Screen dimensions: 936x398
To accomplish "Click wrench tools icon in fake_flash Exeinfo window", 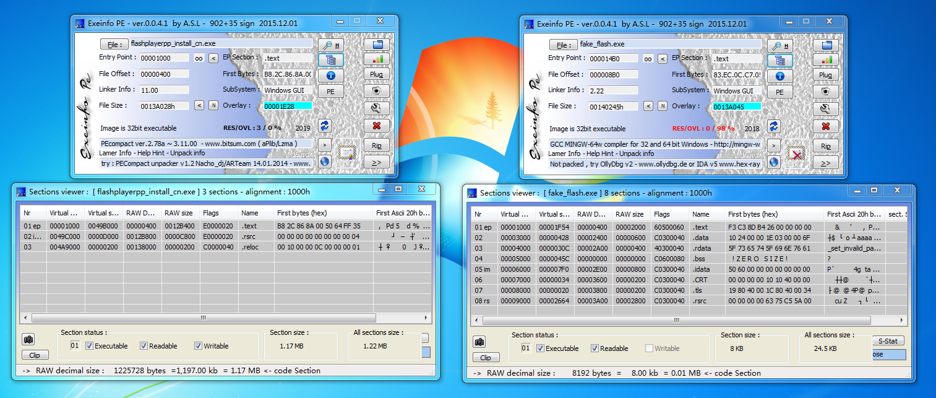I will (x=825, y=109).
